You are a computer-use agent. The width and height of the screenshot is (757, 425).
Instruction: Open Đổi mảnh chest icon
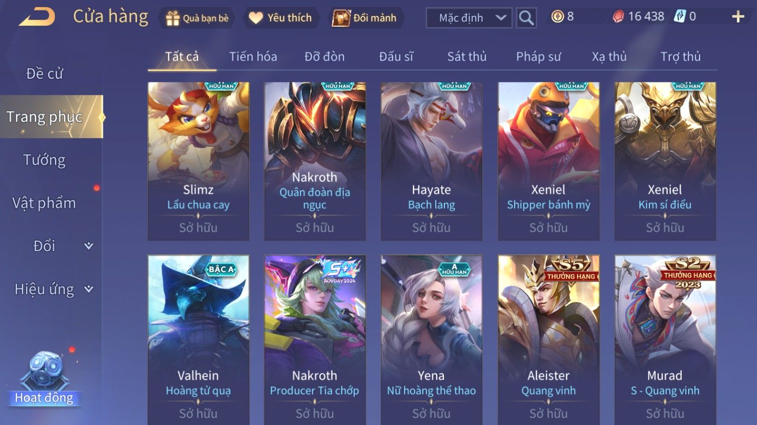pos(341,18)
